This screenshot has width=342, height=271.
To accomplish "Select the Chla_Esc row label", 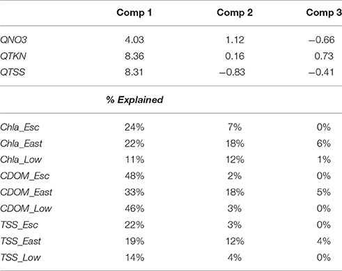I will pos(20,127).
